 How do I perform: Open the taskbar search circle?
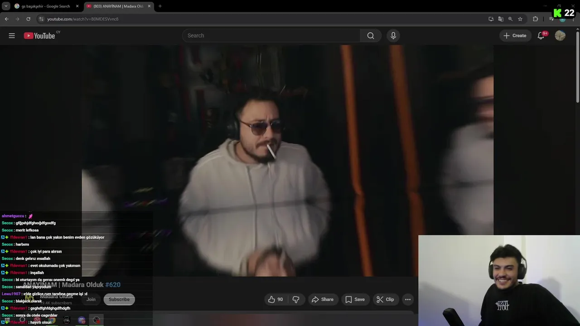[22, 320]
